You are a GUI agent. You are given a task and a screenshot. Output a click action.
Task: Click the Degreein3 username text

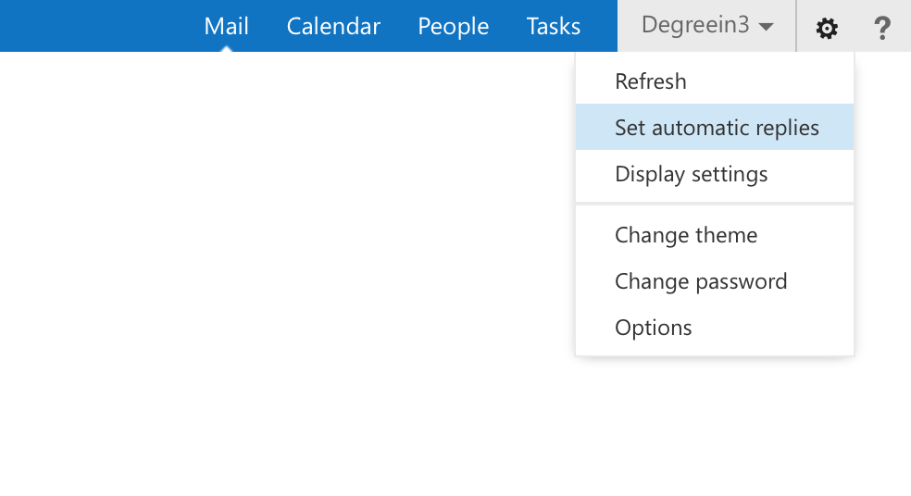click(x=695, y=25)
